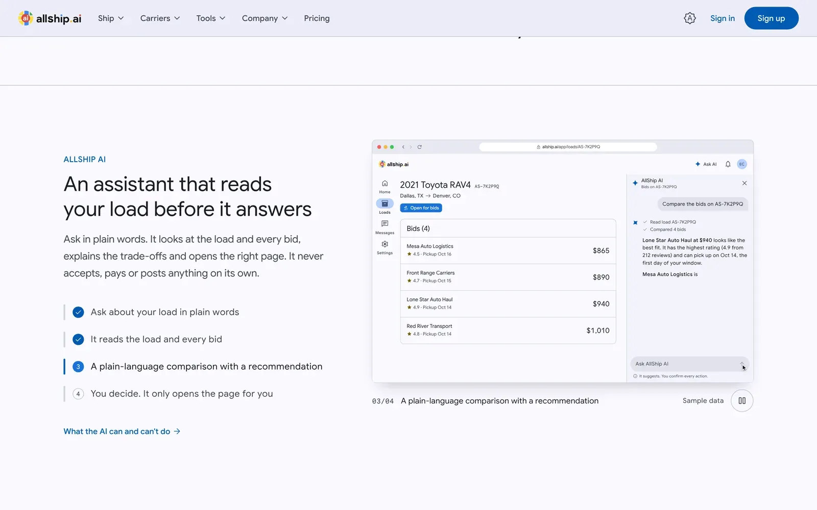This screenshot has height=510, width=817.
Task: Open 'What the AI can and can't do' link
Action: pyautogui.click(x=122, y=431)
